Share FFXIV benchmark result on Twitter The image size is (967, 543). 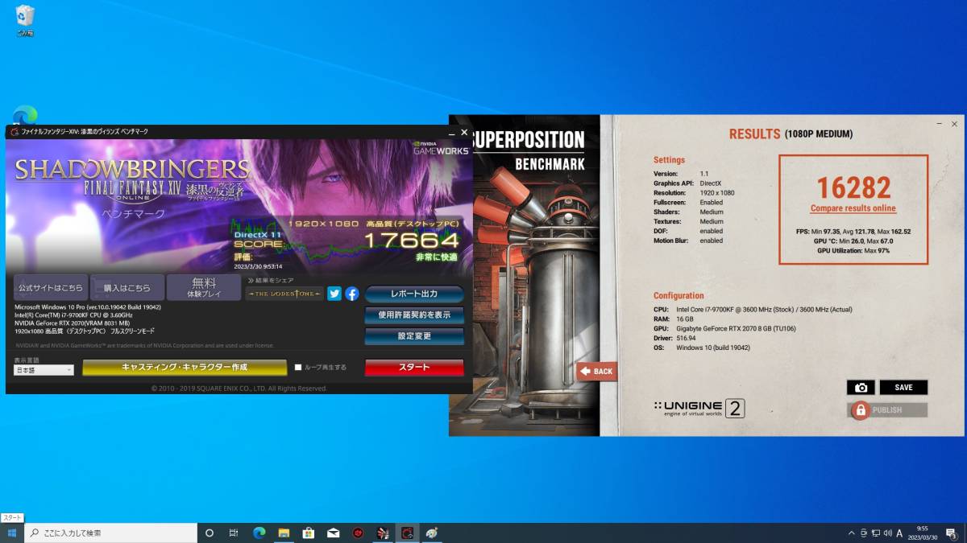334,294
